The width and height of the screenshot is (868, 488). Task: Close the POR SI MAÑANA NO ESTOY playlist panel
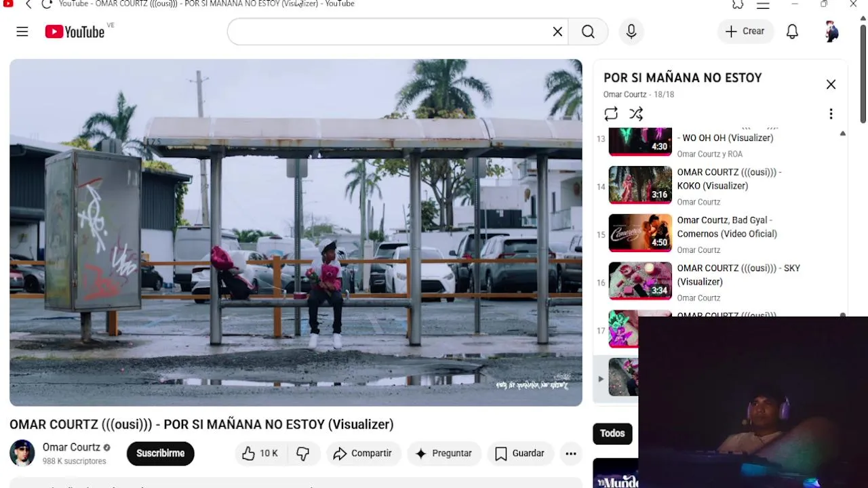coord(831,85)
